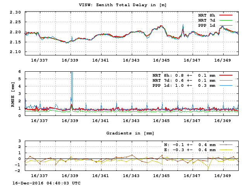Click the 'NRT 7d: 0.6 +- 0.1 mm' legend entry
The height and width of the screenshot is (186, 248).
[184, 81]
